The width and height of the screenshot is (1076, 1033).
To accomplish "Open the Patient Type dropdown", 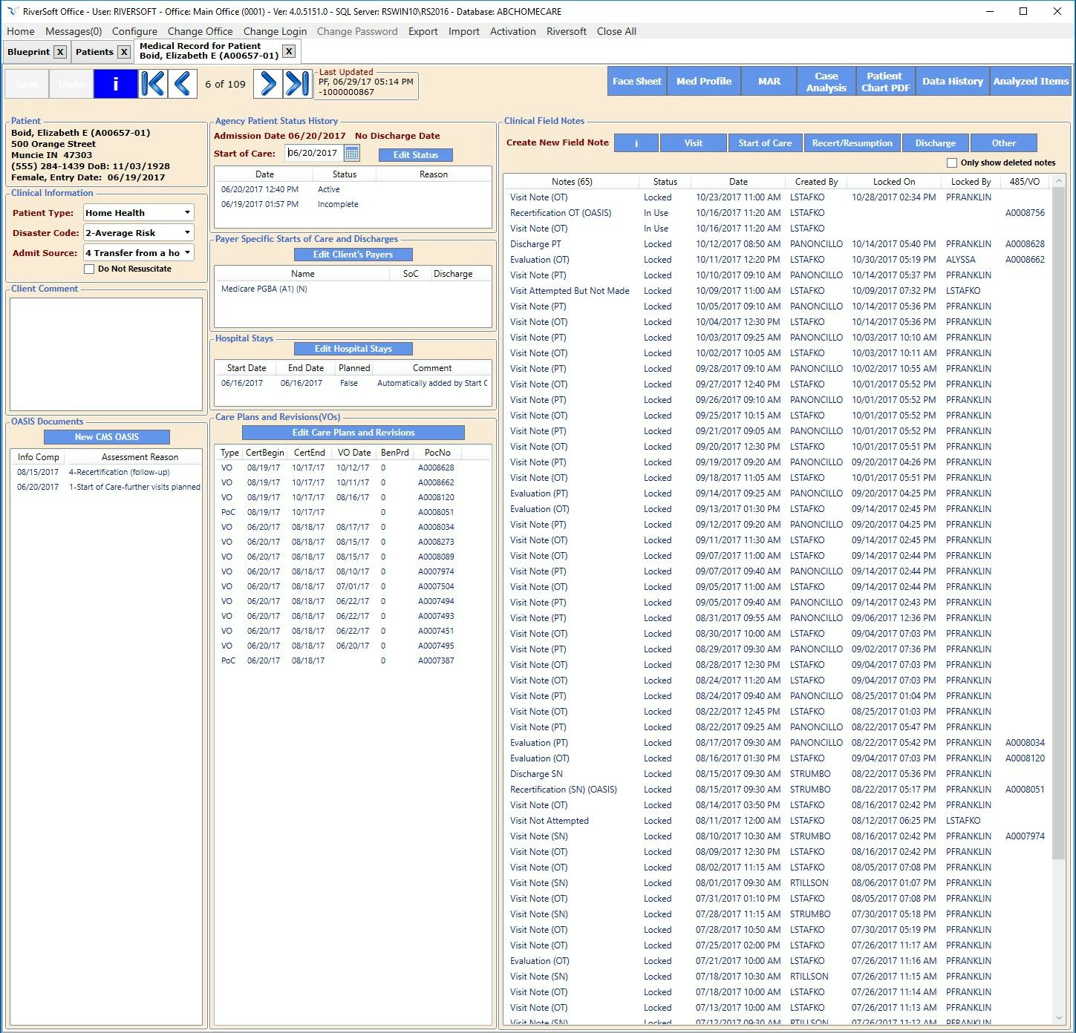I will coord(186,212).
